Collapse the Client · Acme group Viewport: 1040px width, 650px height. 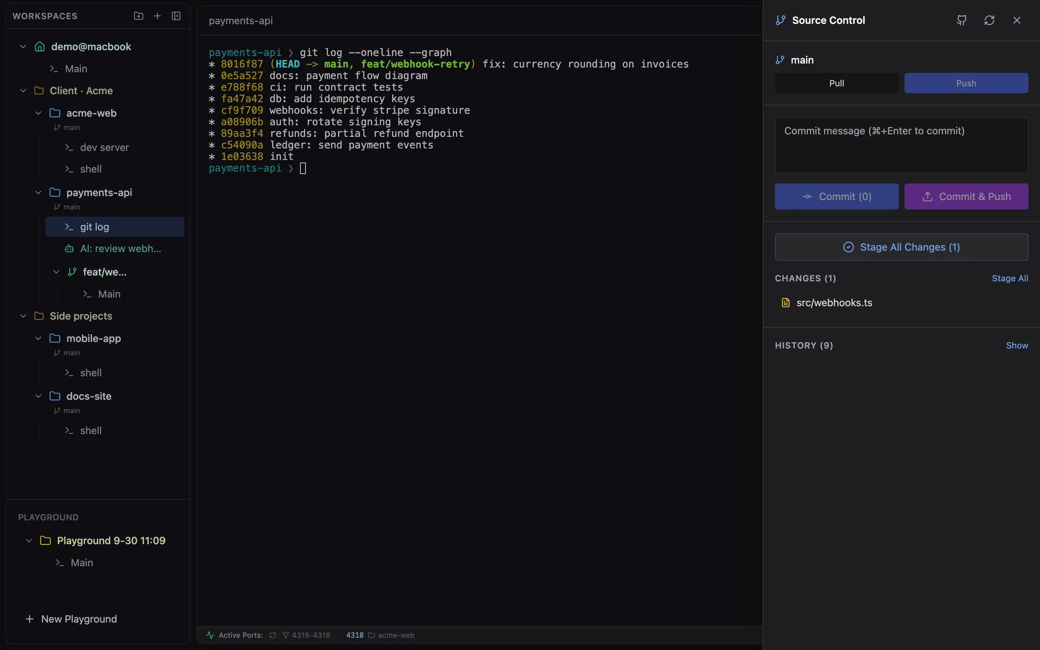coord(23,91)
